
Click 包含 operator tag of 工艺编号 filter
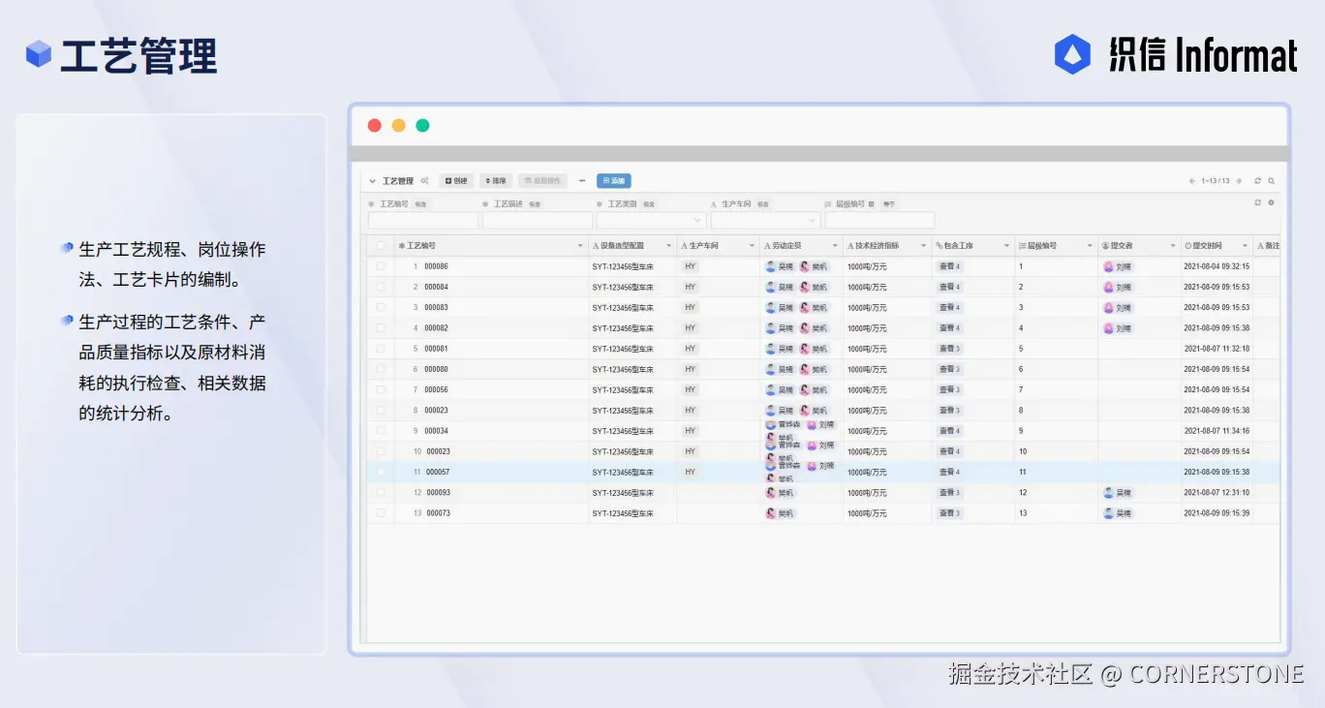pyautogui.click(x=420, y=204)
